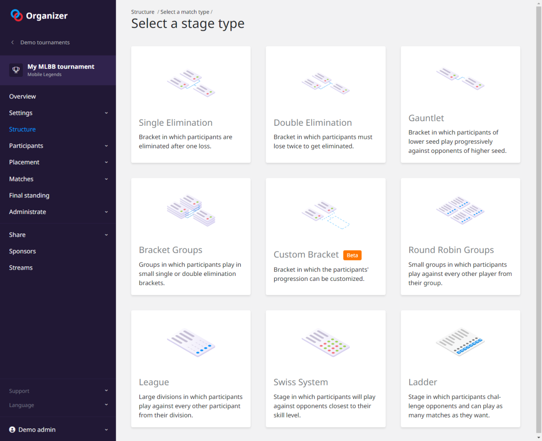Choose the League table icon
This screenshot has width=542, height=441.
[x=191, y=342]
